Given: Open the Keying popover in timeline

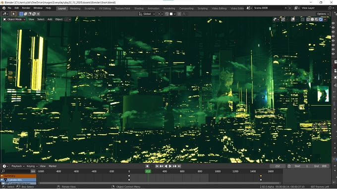Looking at the screenshot, I should 32,166.
